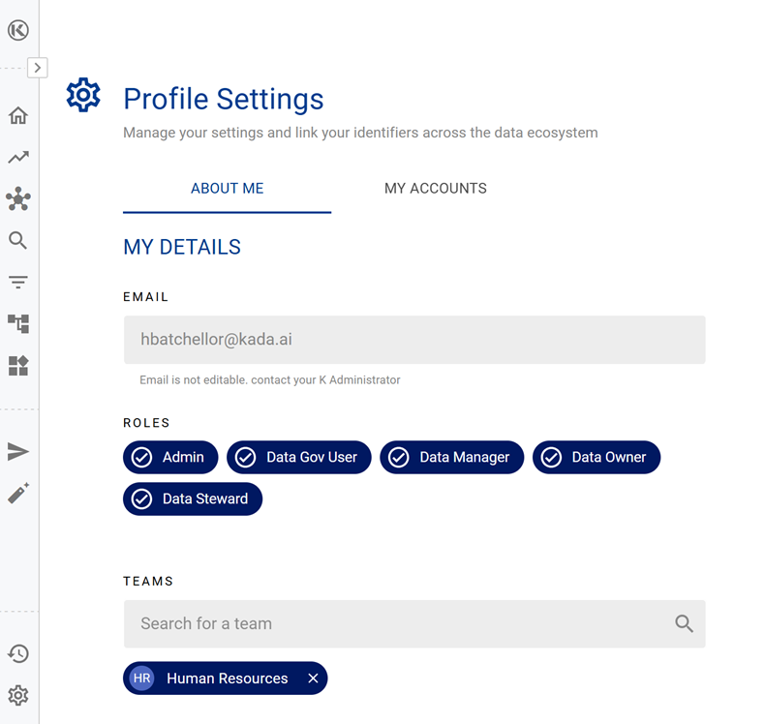Open the filter list icon

click(x=17, y=283)
